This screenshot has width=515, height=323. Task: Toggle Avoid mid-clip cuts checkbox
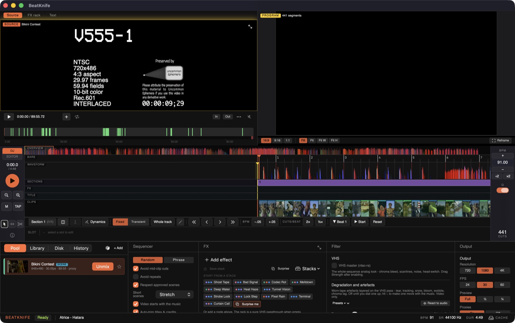coord(136,269)
